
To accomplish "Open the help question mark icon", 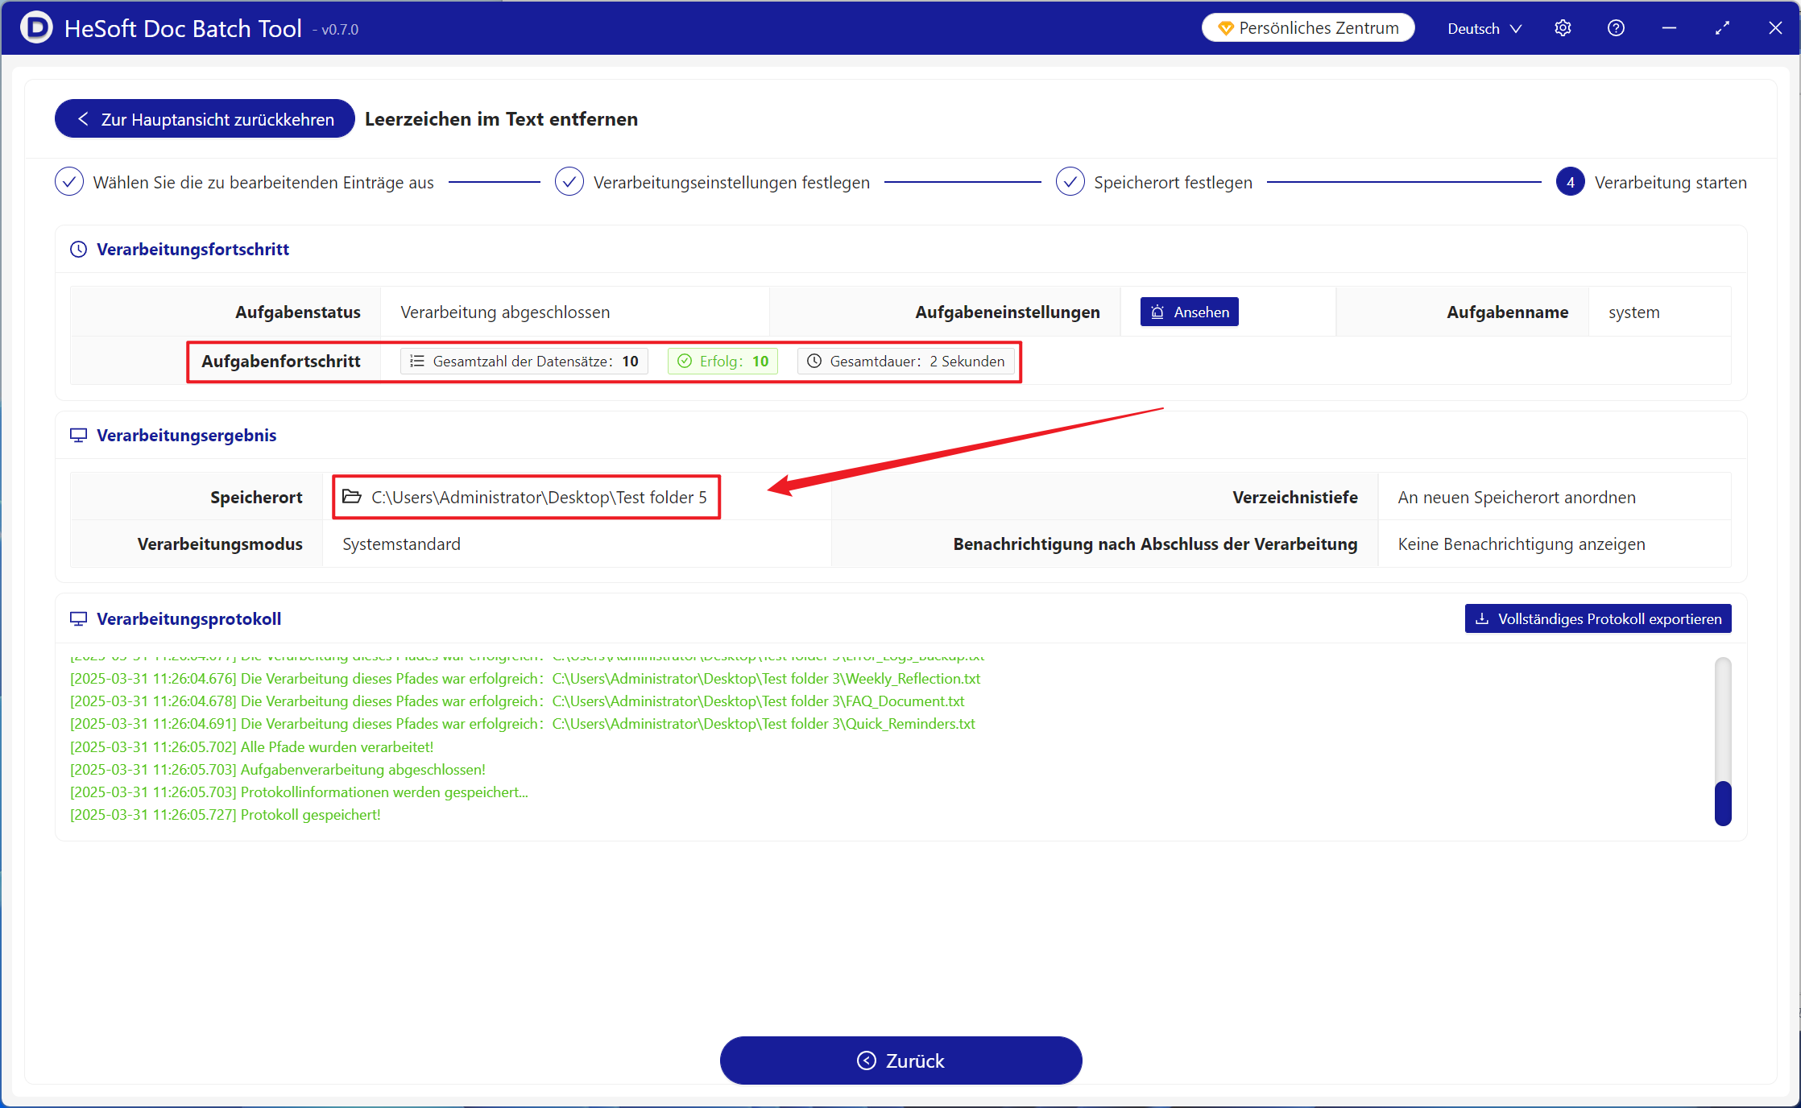I will click(1616, 28).
